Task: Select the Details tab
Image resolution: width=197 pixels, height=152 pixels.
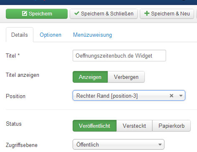Action: (20, 35)
